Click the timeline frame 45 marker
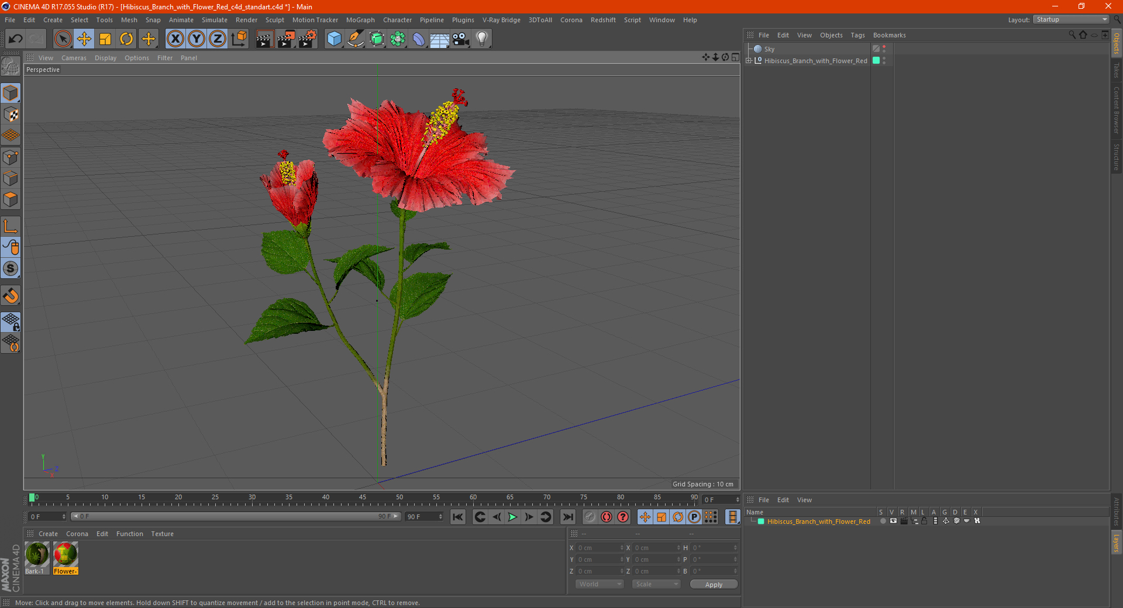The width and height of the screenshot is (1123, 608). click(x=363, y=499)
